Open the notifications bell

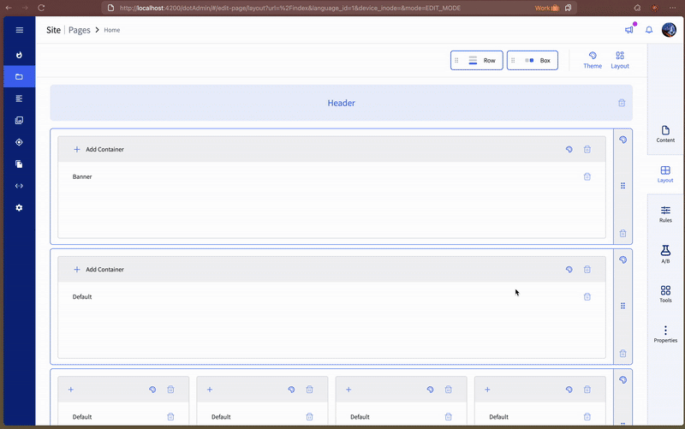pyautogui.click(x=649, y=30)
